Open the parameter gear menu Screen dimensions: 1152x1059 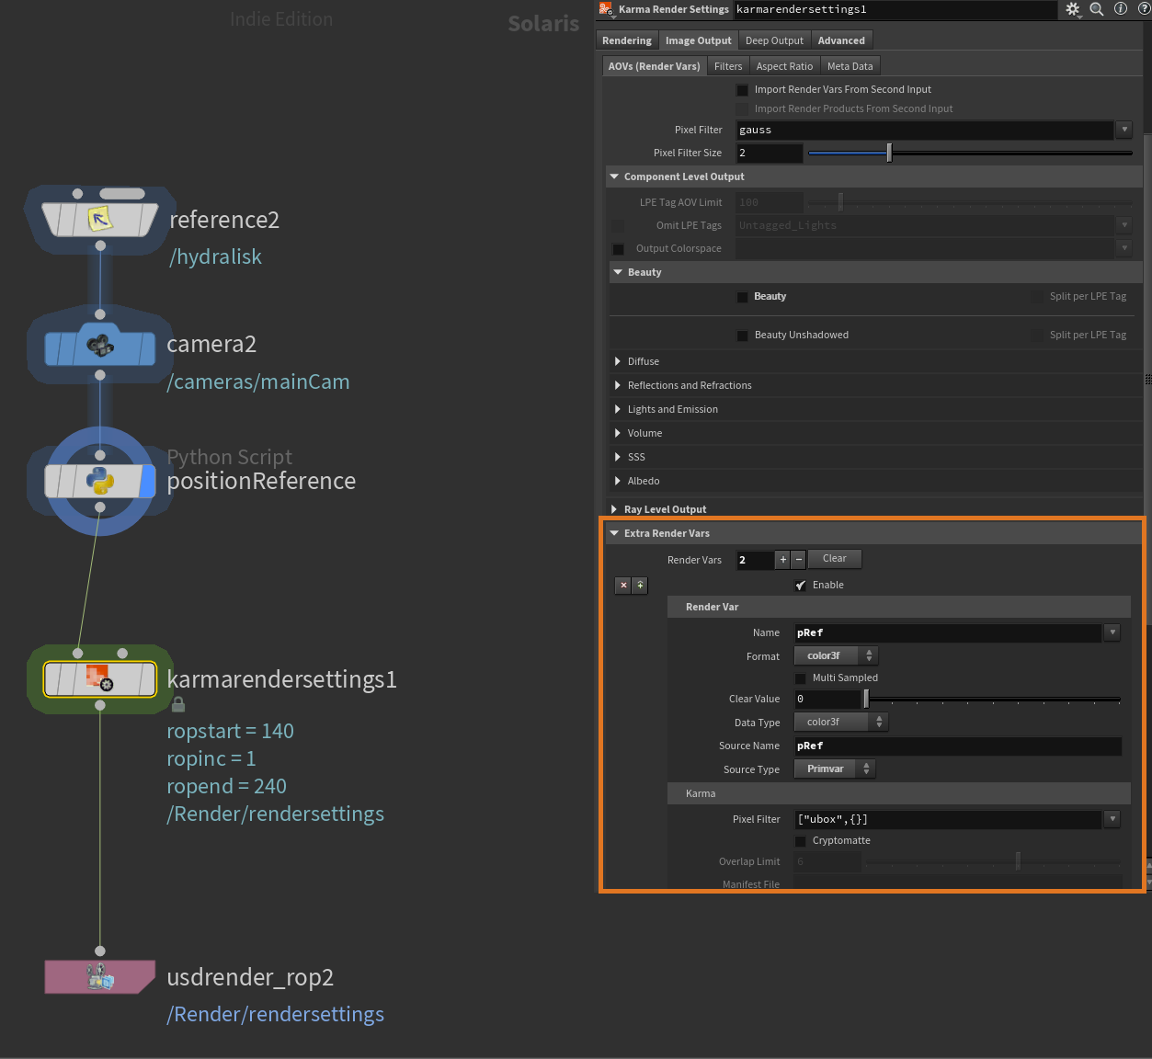pyautogui.click(x=1073, y=9)
